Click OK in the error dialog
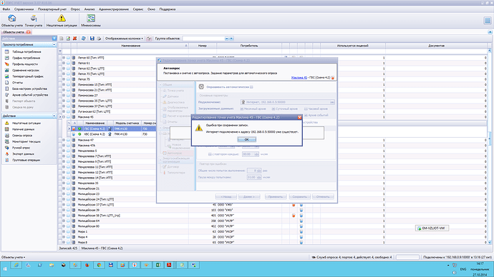Image resolution: width=494 pixels, height=277 pixels. [246, 139]
